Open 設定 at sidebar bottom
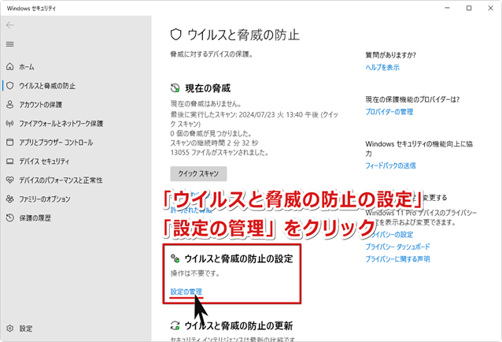Viewport: 502px width, 342px height. pos(26,329)
